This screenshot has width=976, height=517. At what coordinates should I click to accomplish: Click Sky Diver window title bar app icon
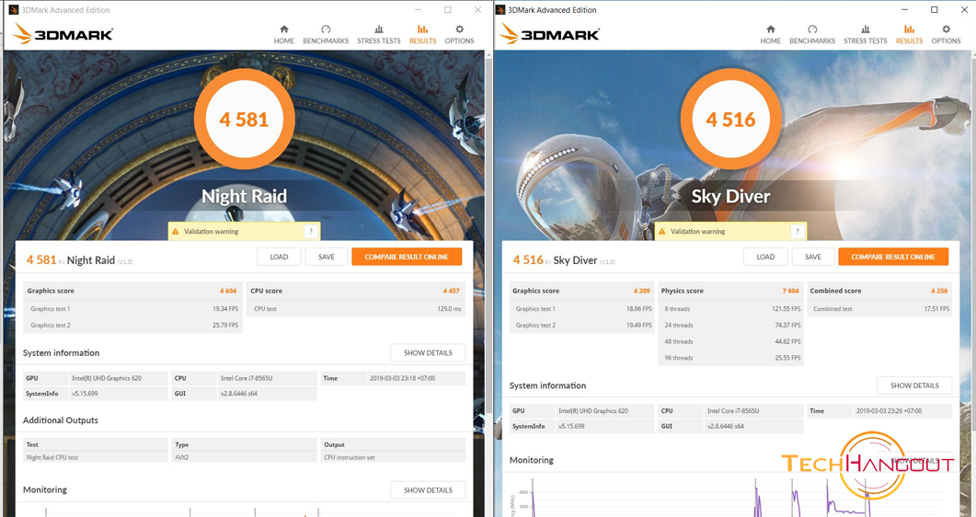click(501, 10)
